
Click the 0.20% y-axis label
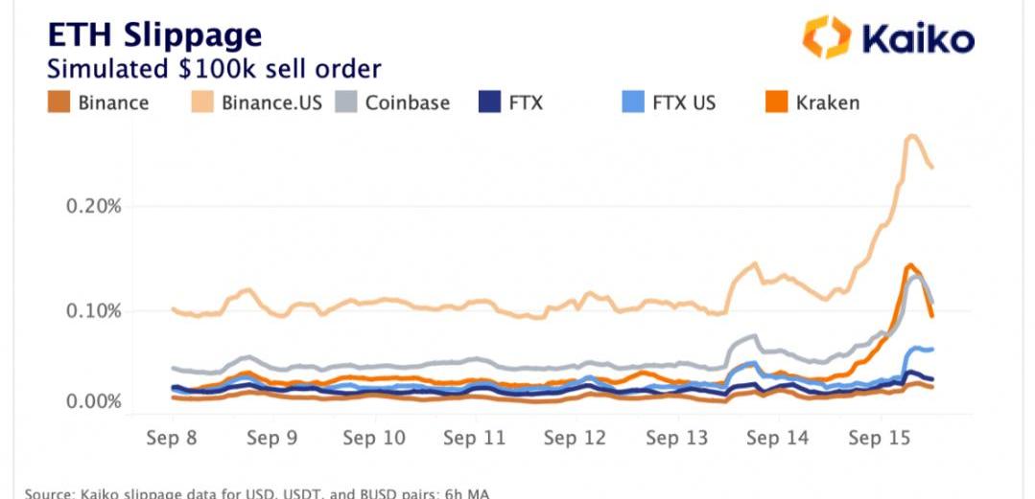click(x=94, y=206)
